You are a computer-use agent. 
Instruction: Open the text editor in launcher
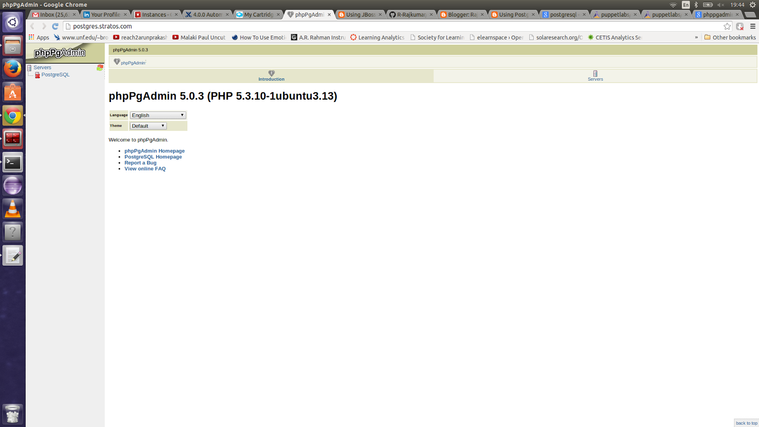pos(13,255)
